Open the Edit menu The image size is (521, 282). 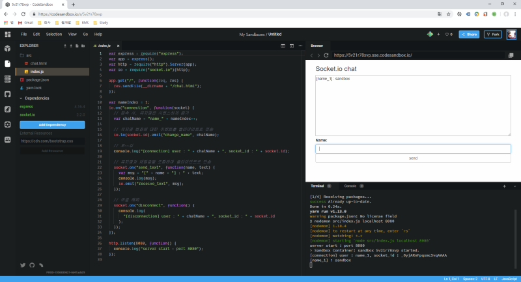click(36, 35)
